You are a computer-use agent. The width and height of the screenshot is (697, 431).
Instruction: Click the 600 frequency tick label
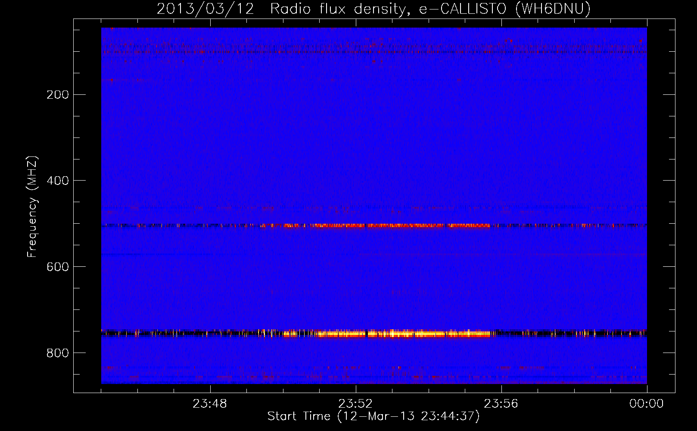tap(58, 267)
